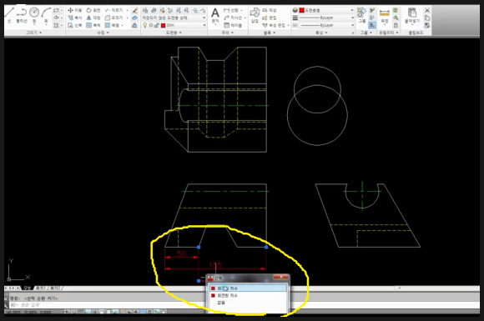Open the layer state dropdown (저장되지 않은 도면층 상태)
Image resolution: width=484 pixels, height=321 pixels.
(x=174, y=18)
